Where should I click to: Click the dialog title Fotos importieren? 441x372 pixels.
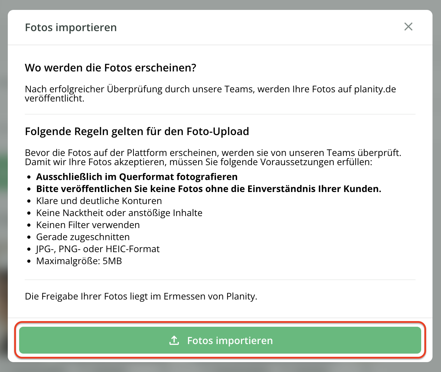coord(71,28)
